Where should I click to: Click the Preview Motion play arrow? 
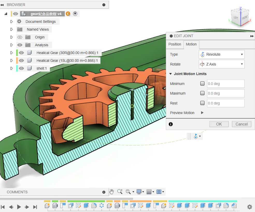[x=202, y=113]
